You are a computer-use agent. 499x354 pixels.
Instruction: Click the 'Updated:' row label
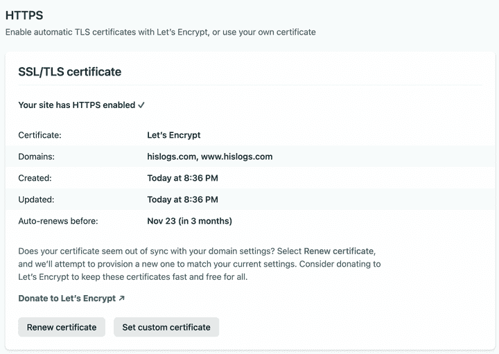click(x=36, y=200)
